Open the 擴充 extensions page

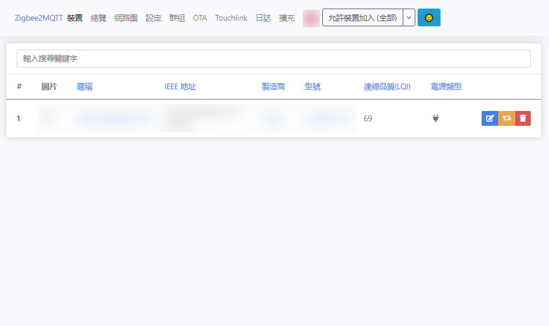pyautogui.click(x=287, y=18)
